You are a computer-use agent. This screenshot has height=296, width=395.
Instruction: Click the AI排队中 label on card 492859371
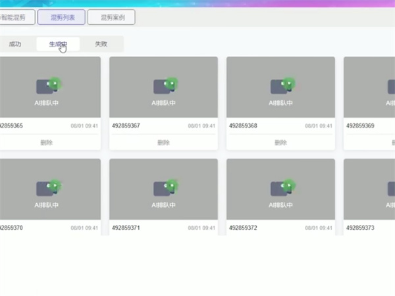tap(163, 205)
